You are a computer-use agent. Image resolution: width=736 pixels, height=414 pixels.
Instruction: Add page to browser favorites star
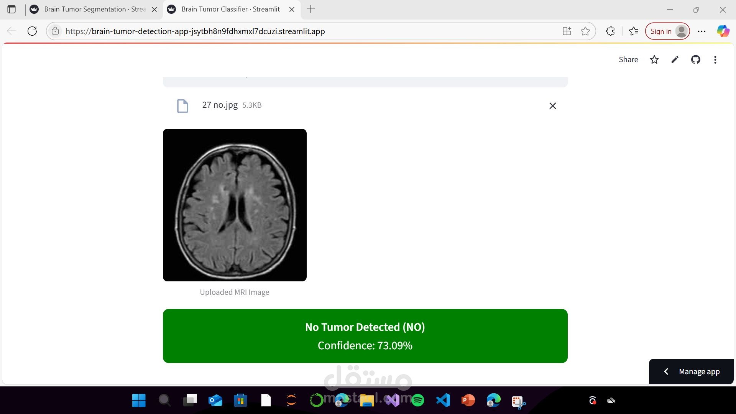click(585, 31)
